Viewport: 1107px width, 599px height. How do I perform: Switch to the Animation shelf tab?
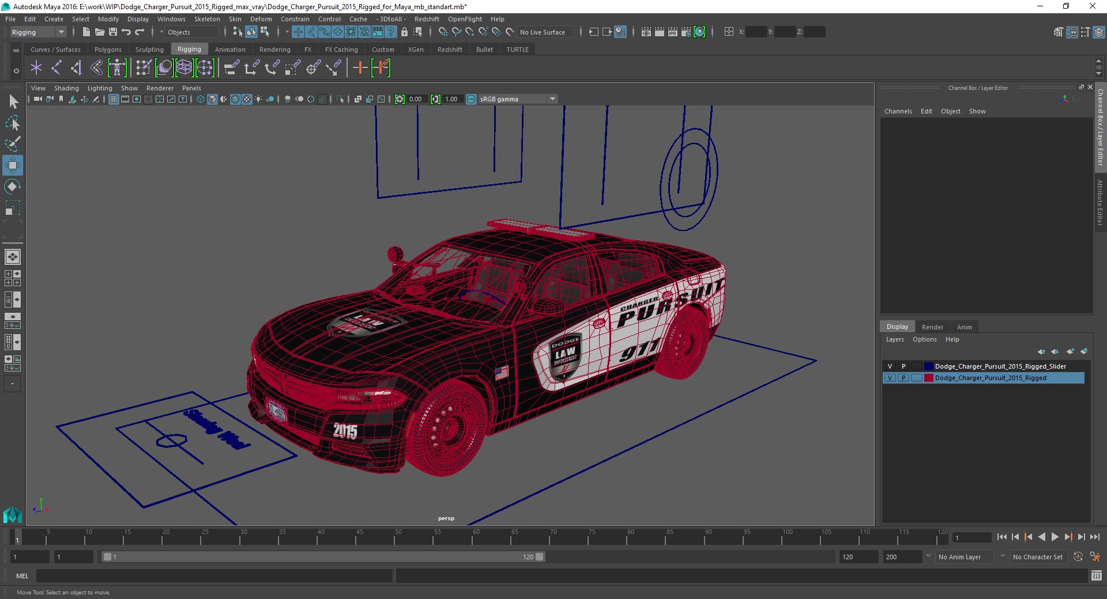pos(230,50)
